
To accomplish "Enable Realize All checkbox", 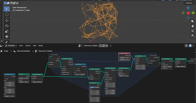I will coord(119,74).
